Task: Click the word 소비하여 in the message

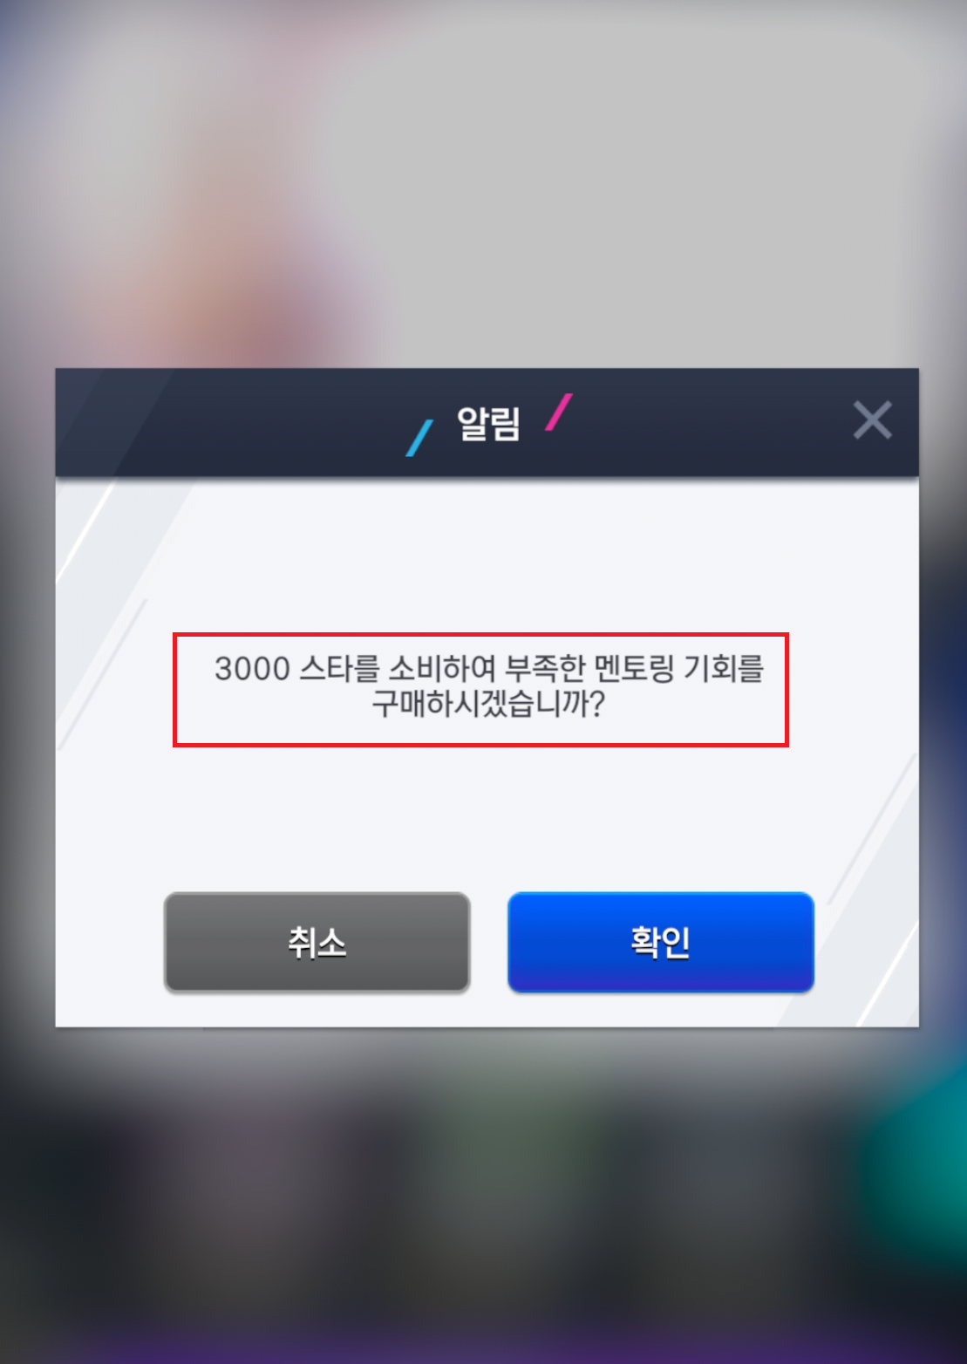Action: click(x=442, y=669)
